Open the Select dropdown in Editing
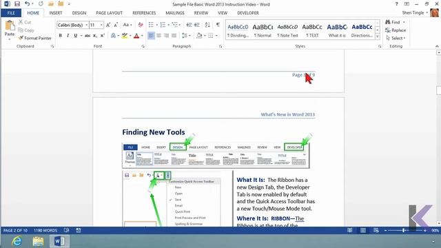Viewport: 441px width, 248px height. (396, 38)
